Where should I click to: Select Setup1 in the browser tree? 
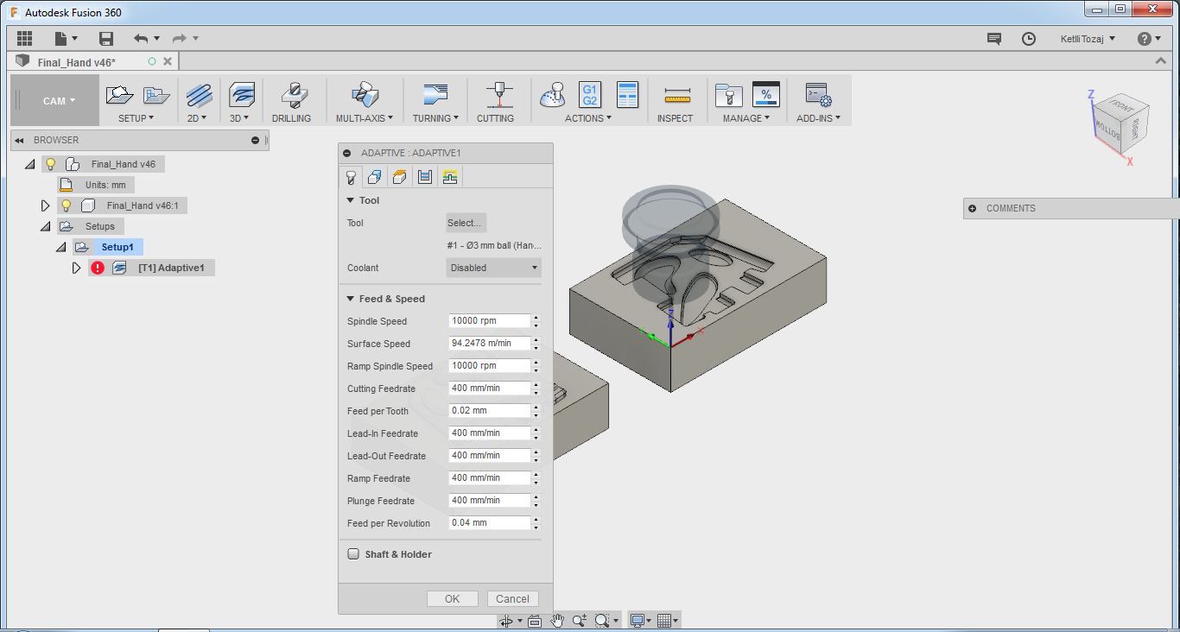point(117,247)
